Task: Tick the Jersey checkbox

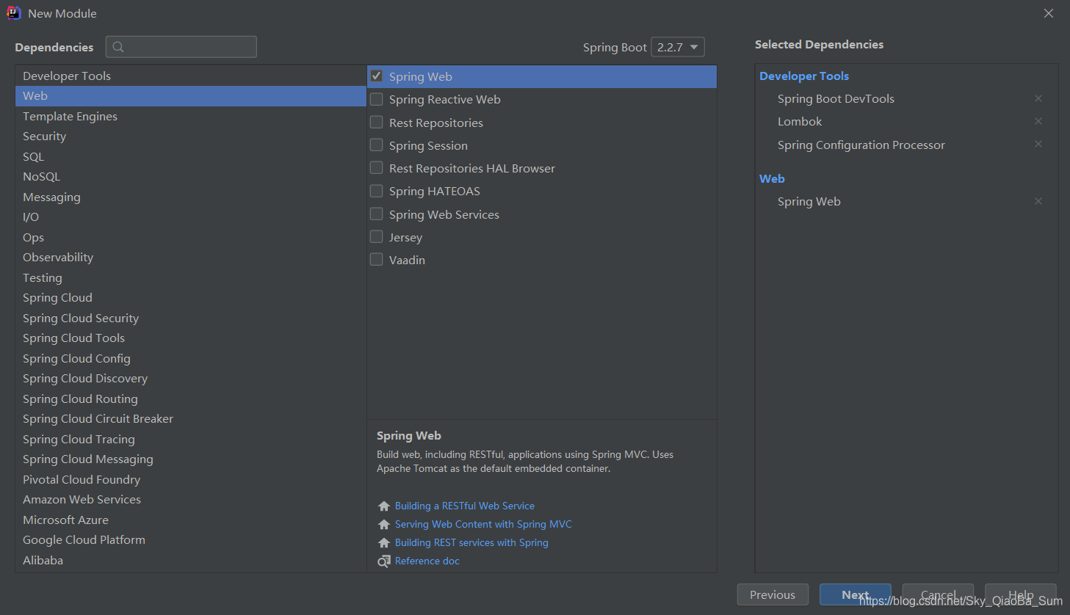Action: pyautogui.click(x=376, y=236)
